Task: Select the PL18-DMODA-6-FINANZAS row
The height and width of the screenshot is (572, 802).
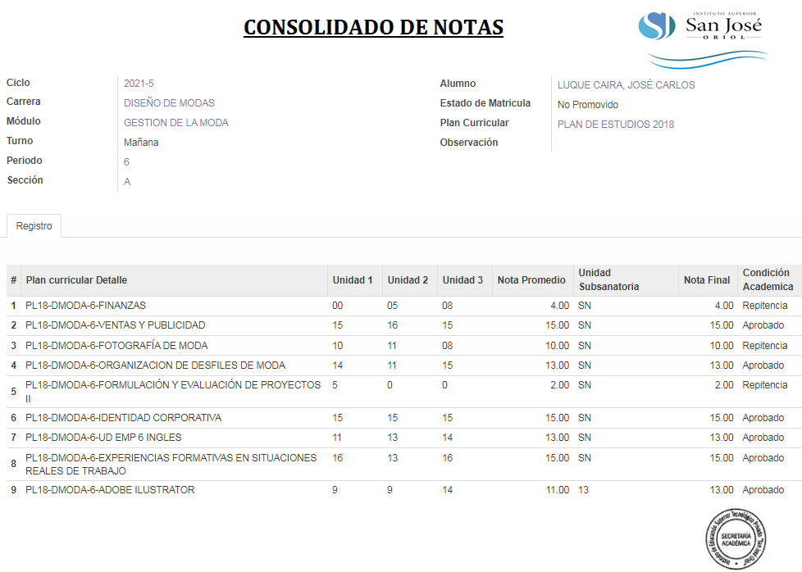Action: 404,306
